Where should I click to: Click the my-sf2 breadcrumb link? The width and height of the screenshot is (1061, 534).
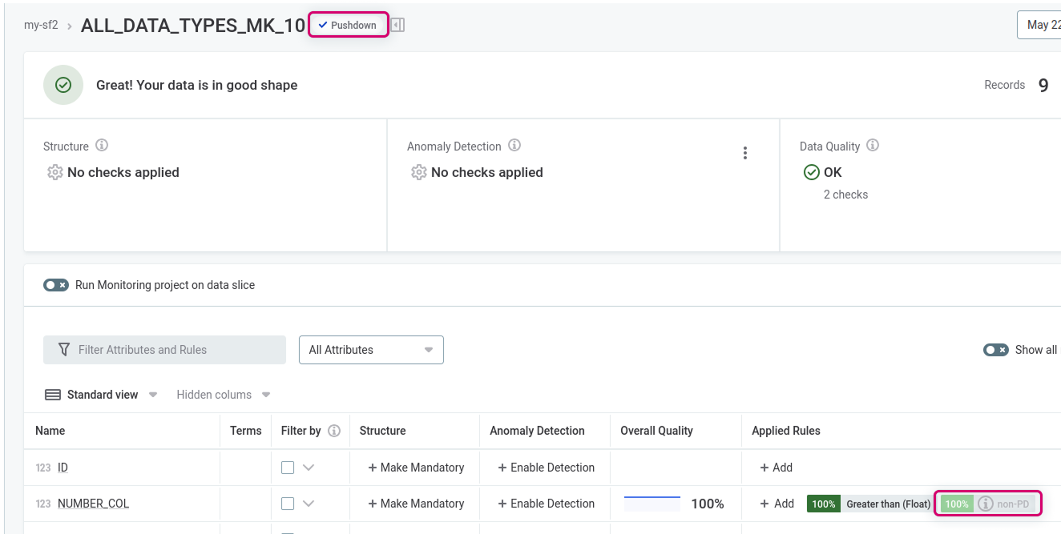(x=41, y=25)
